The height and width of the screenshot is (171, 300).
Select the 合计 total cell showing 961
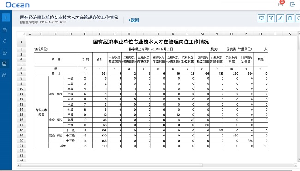100,74
